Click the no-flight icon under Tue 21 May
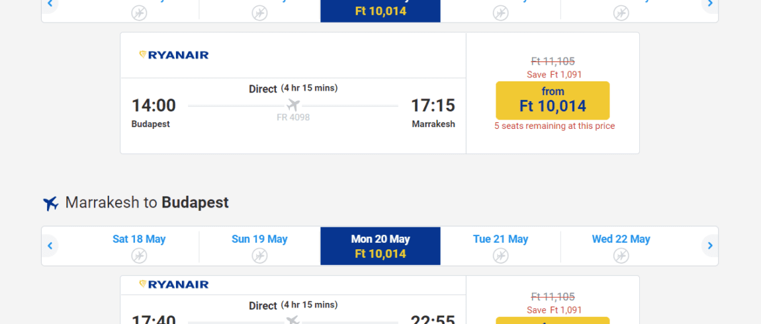 [x=500, y=255]
